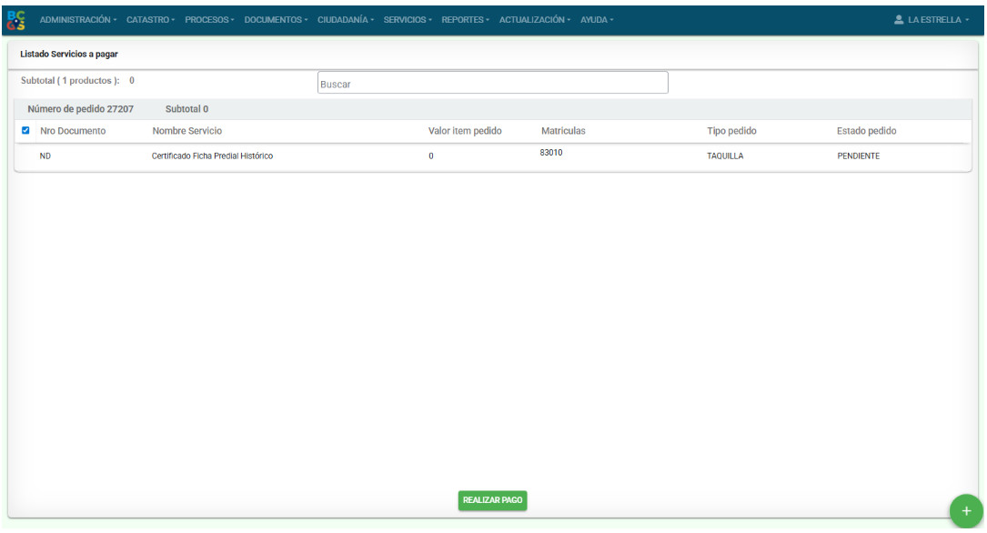Open the PROCESOS menu
The image size is (987, 533).
click(x=209, y=20)
